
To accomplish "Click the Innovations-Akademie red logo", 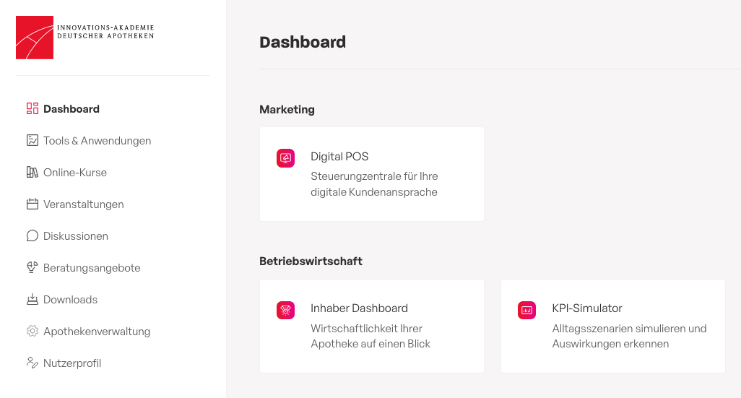I will (35, 38).
